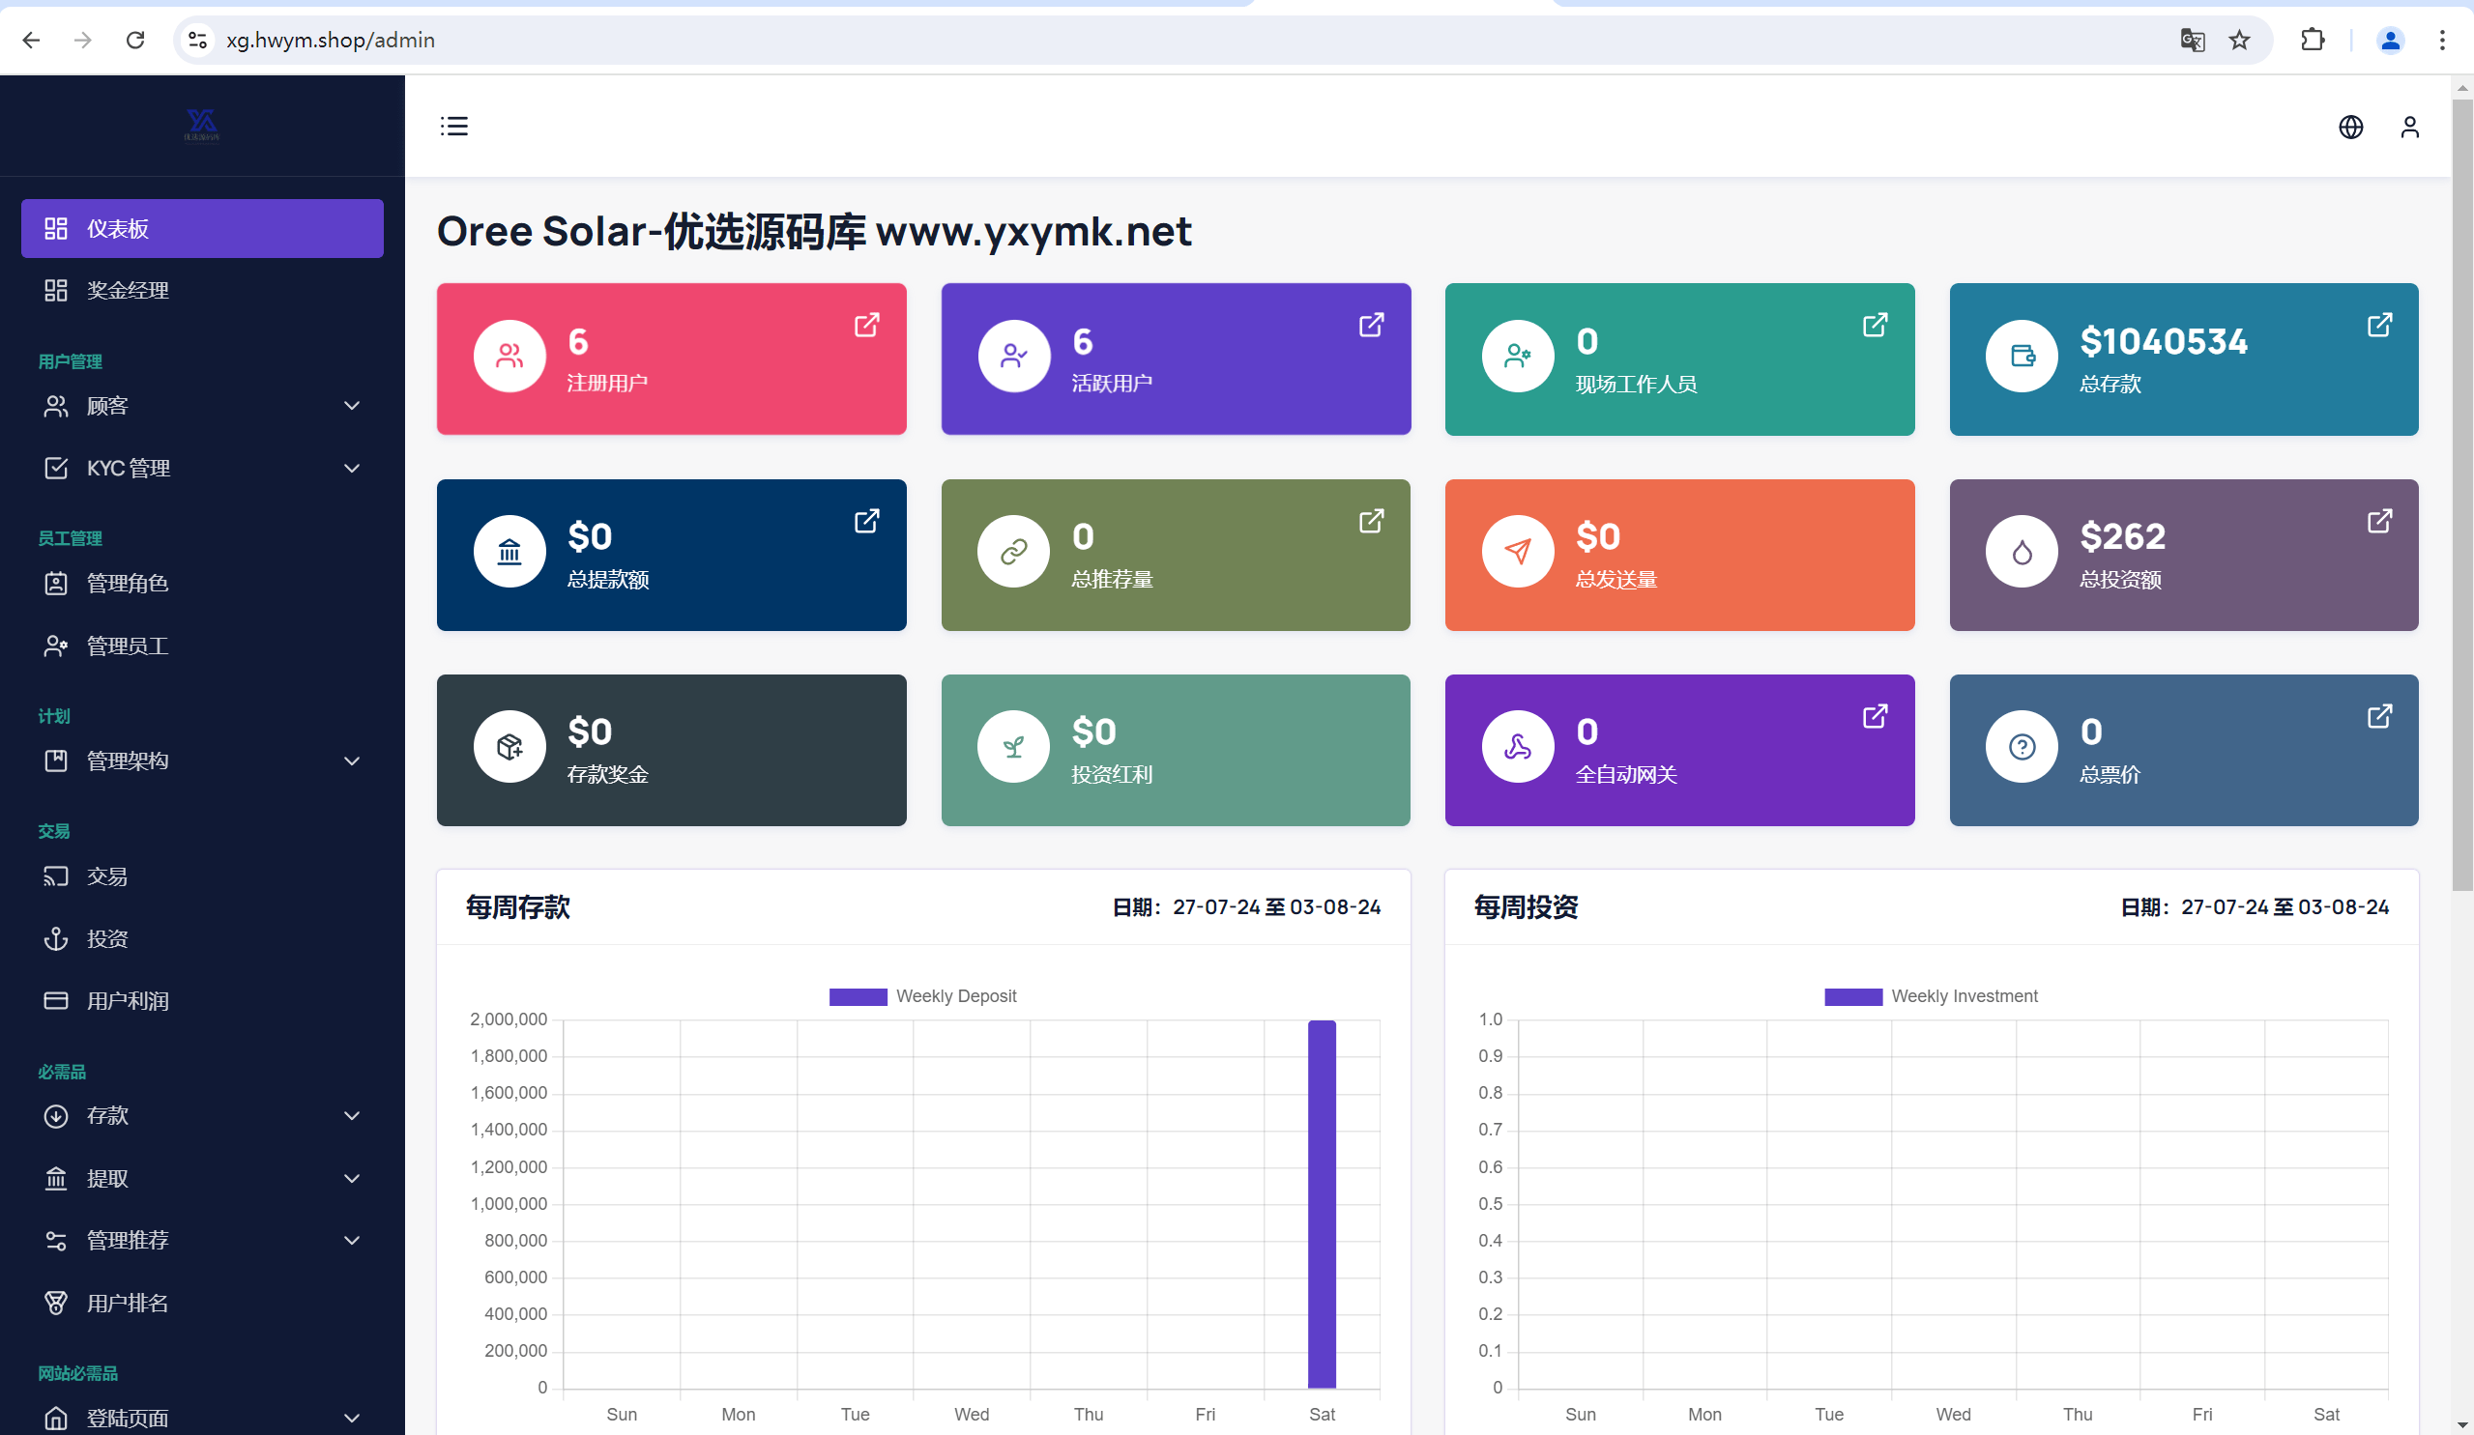Expand the 提取 sidebar menu
The image size is (2474, 1435).
coord(202,1179)
